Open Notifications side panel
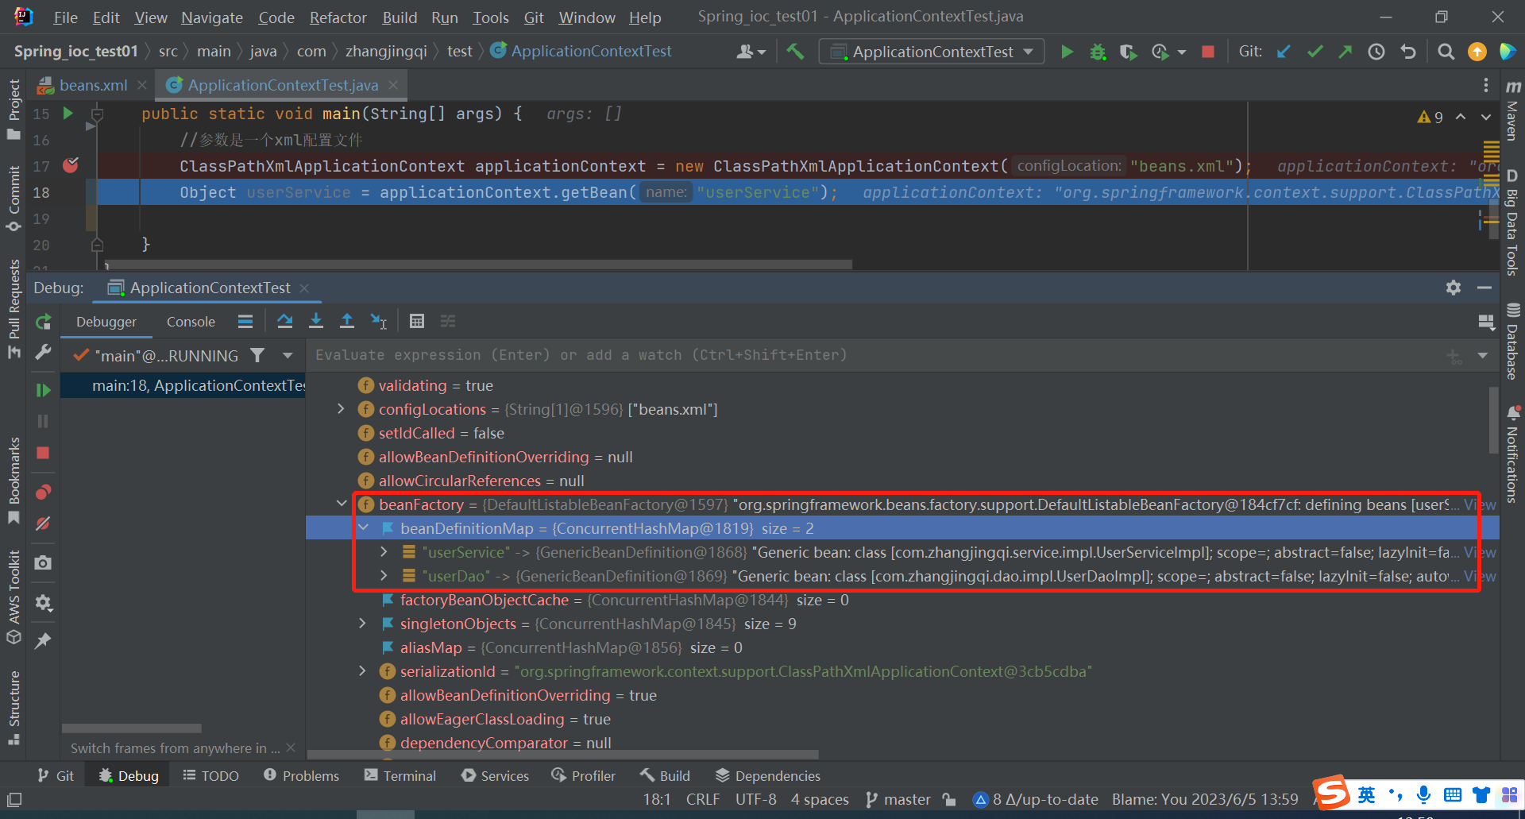Screen dimensions: 1525x819 [1512, 454]
